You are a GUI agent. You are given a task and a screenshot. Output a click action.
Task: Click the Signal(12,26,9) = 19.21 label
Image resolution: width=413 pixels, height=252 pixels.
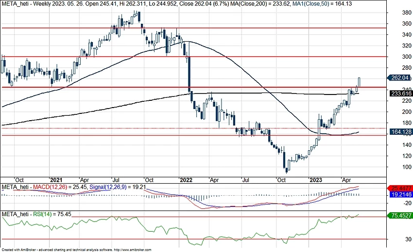(118, 187)
